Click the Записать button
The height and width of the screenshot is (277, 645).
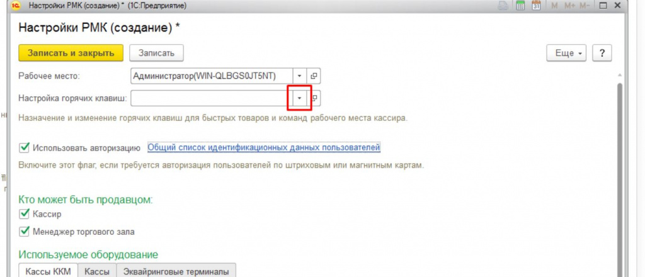coord(156,53)
